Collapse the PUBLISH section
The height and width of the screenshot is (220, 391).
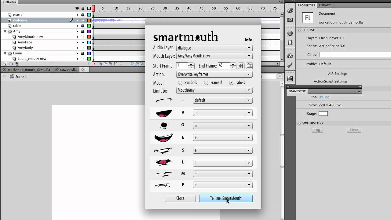(299, 30)
